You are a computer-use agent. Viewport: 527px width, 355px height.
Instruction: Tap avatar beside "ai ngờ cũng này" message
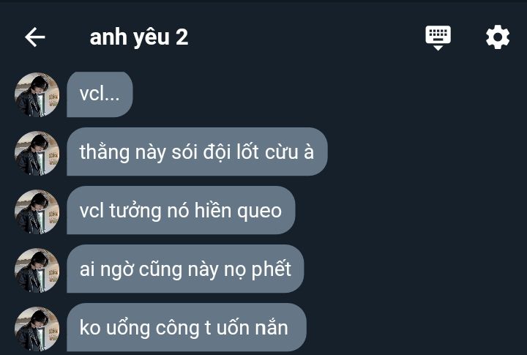click(x=37, y=270)
